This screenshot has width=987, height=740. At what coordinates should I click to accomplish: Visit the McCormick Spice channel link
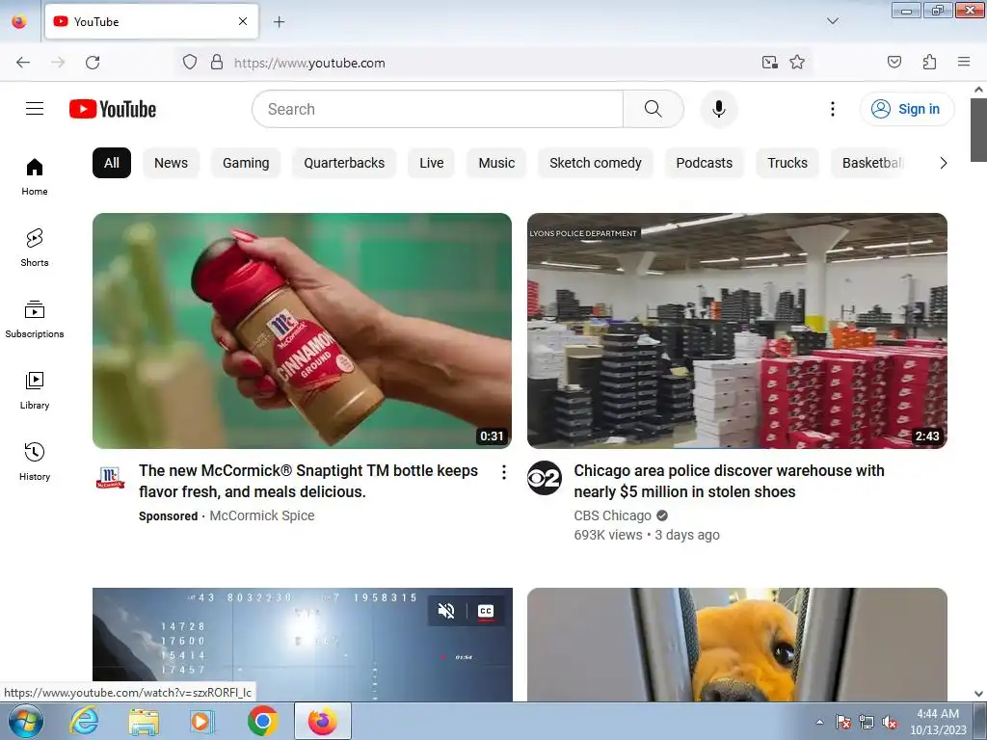coord(262,515)
